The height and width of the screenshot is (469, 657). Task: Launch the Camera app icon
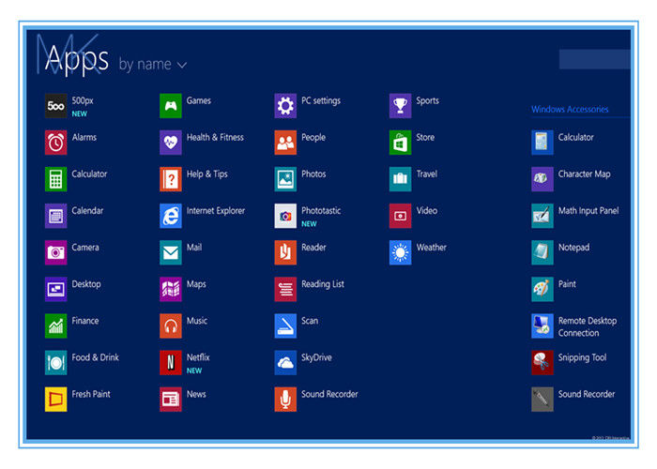point(55,252)
